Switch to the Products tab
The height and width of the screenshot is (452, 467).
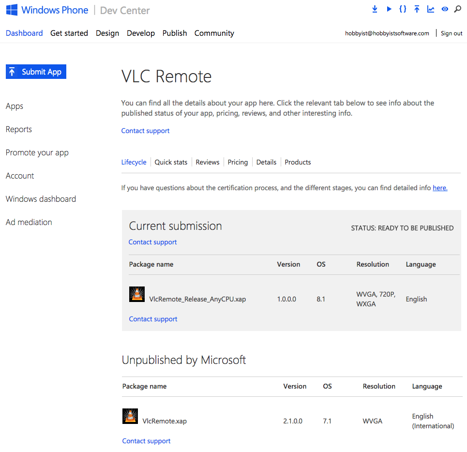298,162
